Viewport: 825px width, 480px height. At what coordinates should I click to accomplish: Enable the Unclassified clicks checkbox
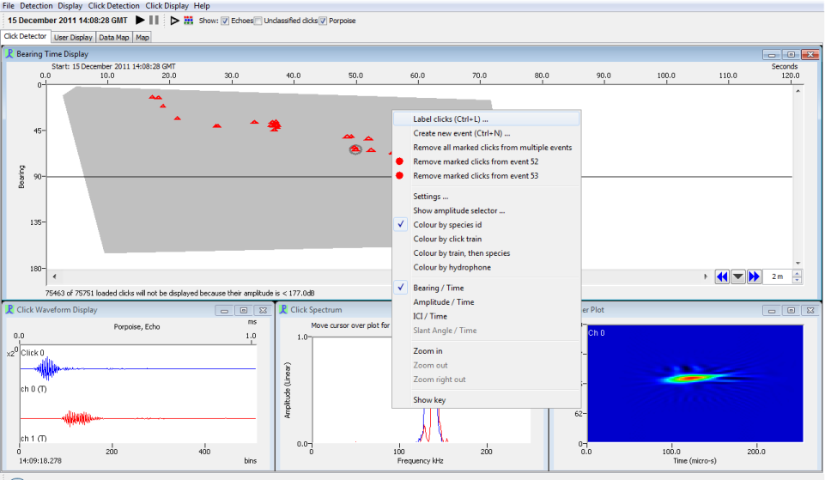point(258,21)
